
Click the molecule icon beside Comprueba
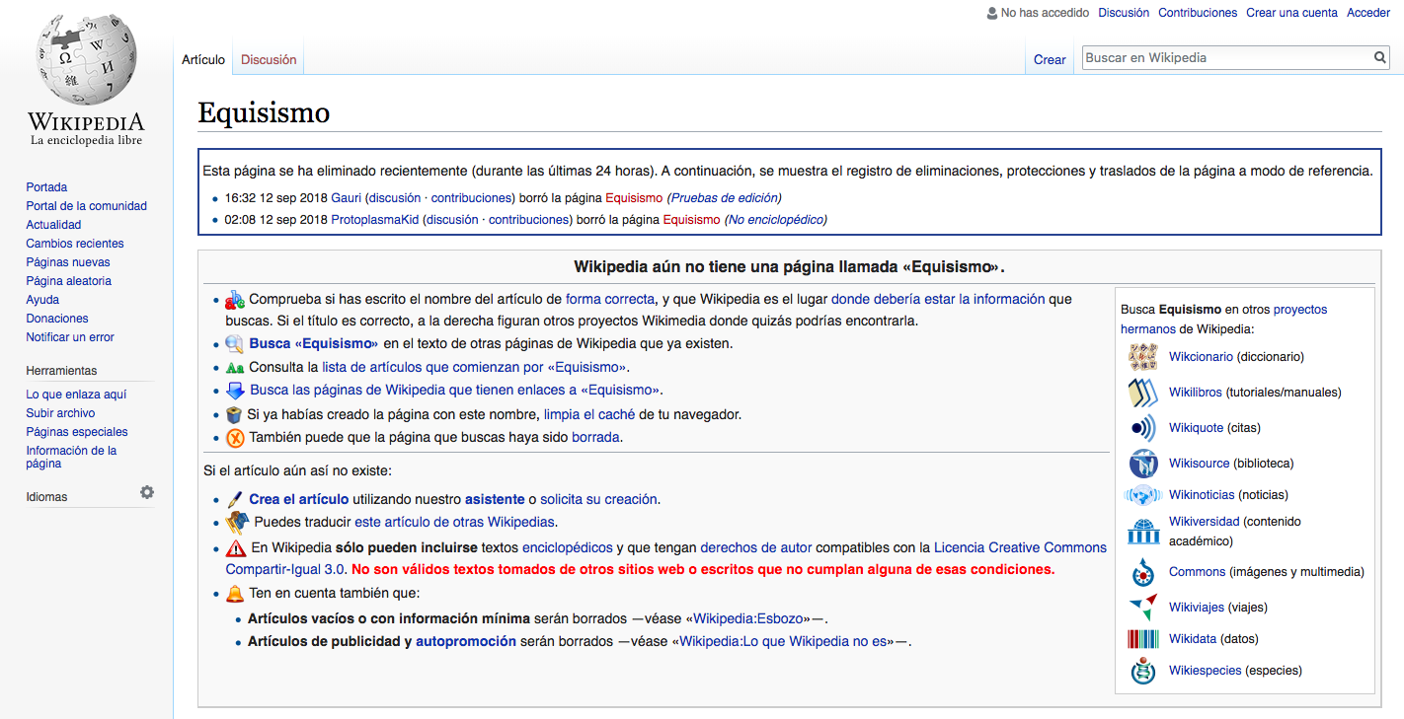point(235,300)
